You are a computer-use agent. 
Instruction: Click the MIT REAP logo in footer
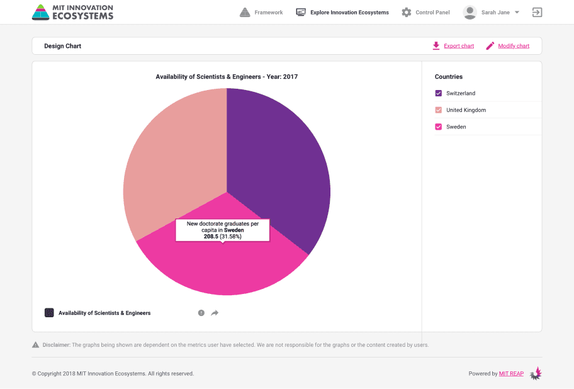(x=536, y=373)
